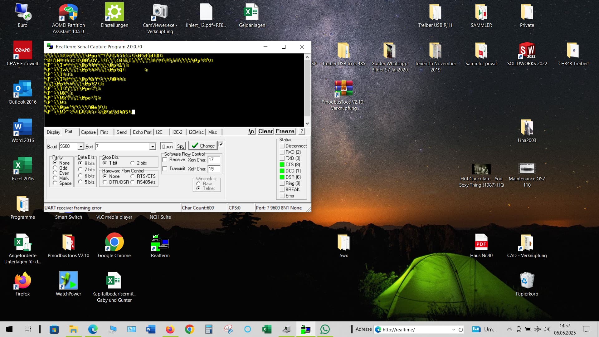Click terminal scrollbar up arrow
The height and width of the screenshot is (337, 599).
click(307, 57)
